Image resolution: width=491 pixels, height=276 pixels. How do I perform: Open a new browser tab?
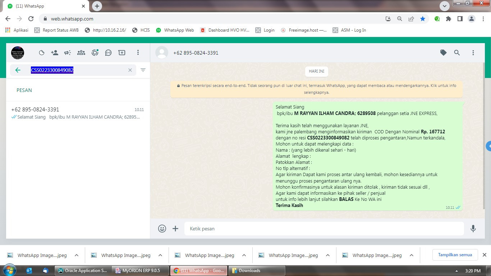click(97, 6)
